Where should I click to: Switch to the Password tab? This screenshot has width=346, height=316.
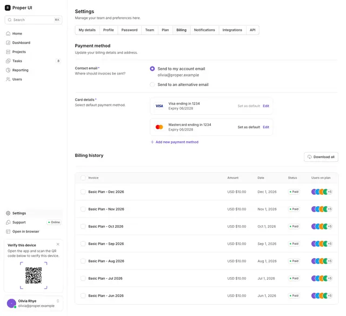(x=129, y=30)
